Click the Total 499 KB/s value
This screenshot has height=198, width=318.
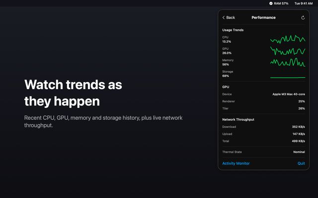pos(298,141)
